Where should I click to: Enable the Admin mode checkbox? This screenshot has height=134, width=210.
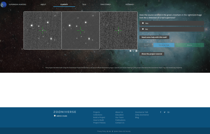(55, 116)
